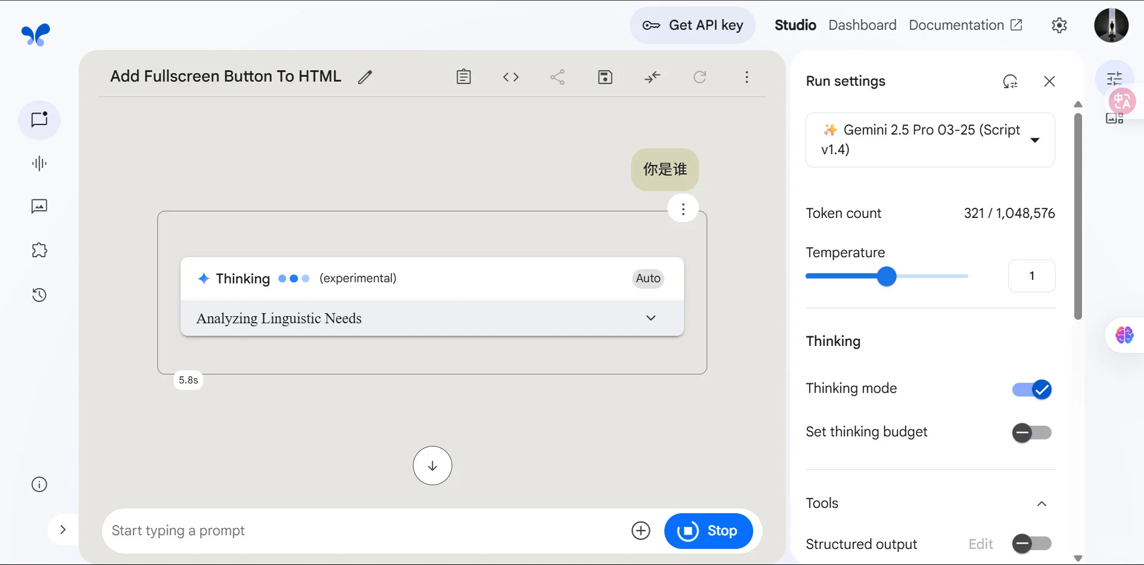Open the image generation sidebar icon

(39, 207)
